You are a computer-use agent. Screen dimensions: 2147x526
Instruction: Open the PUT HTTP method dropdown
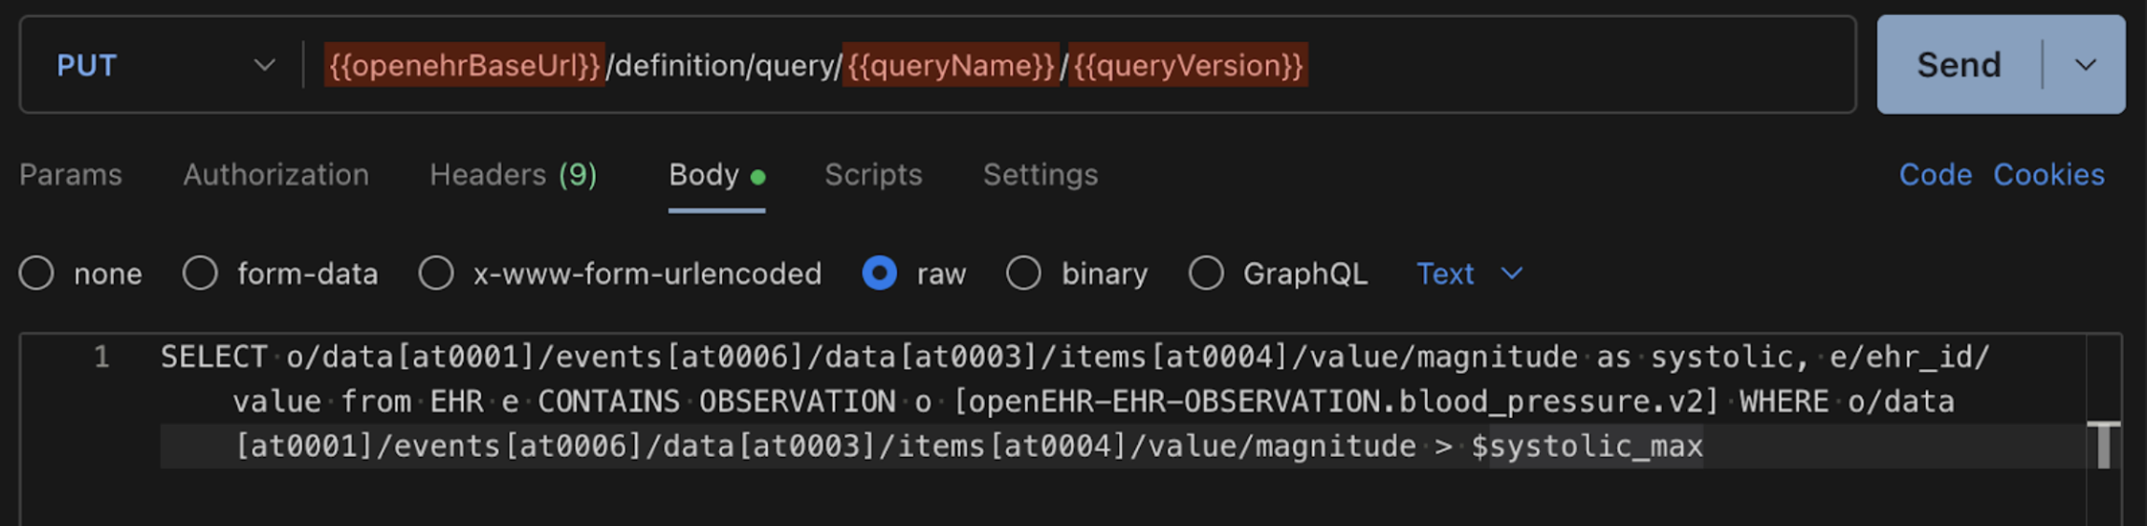(x=165, y=65)
